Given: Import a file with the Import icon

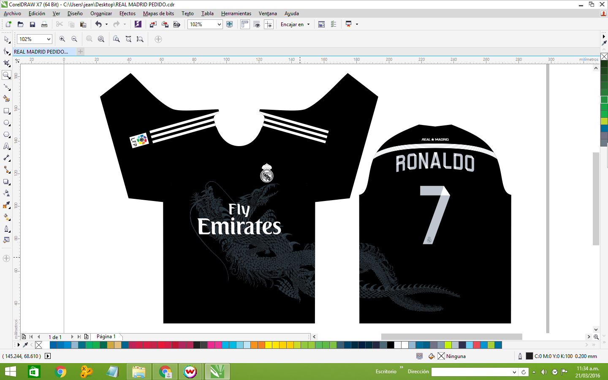Looking at the screenshot, I should coord(153,24).
